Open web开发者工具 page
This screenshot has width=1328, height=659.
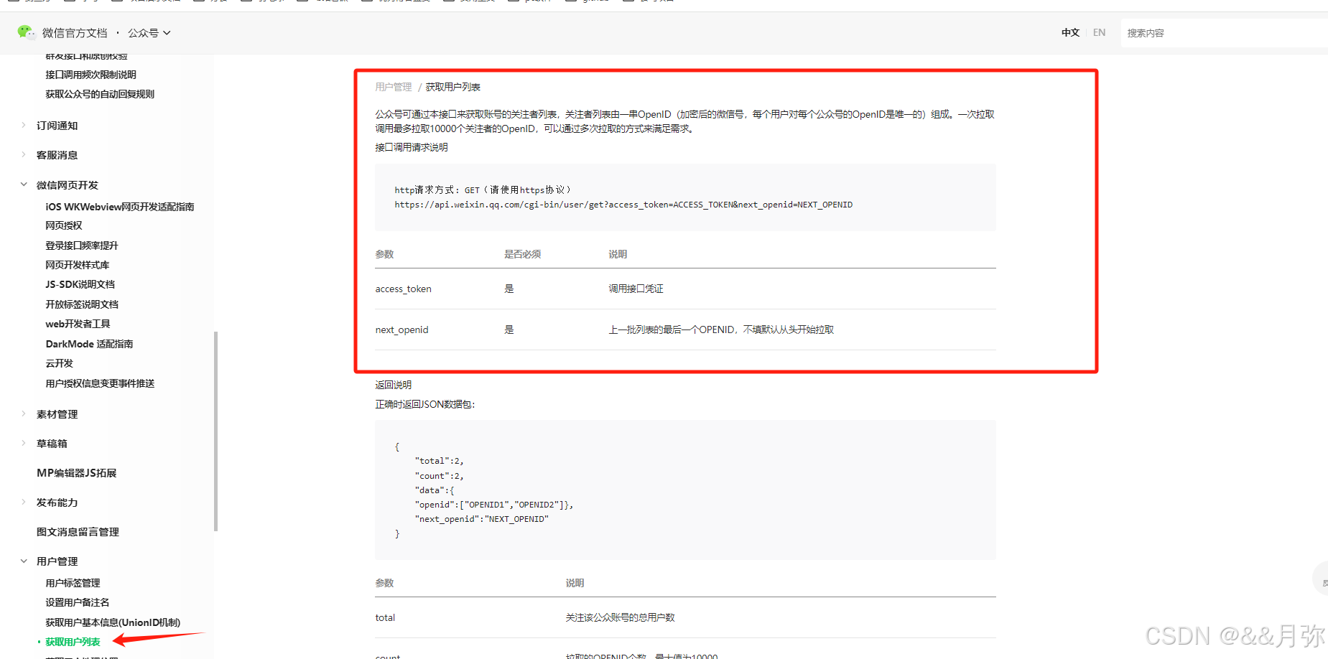(x=78, y=324)
